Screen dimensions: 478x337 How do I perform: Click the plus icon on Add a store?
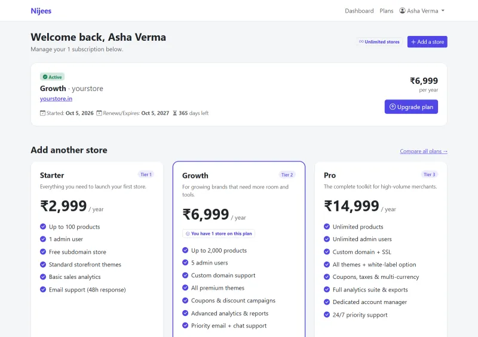click(x=413, y=42)
